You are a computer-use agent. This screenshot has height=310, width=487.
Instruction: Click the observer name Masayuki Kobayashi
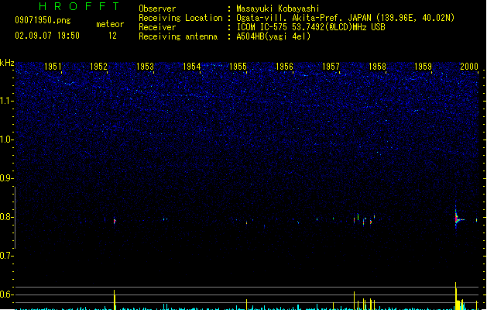pyautogui.click(x=278, y=9)
